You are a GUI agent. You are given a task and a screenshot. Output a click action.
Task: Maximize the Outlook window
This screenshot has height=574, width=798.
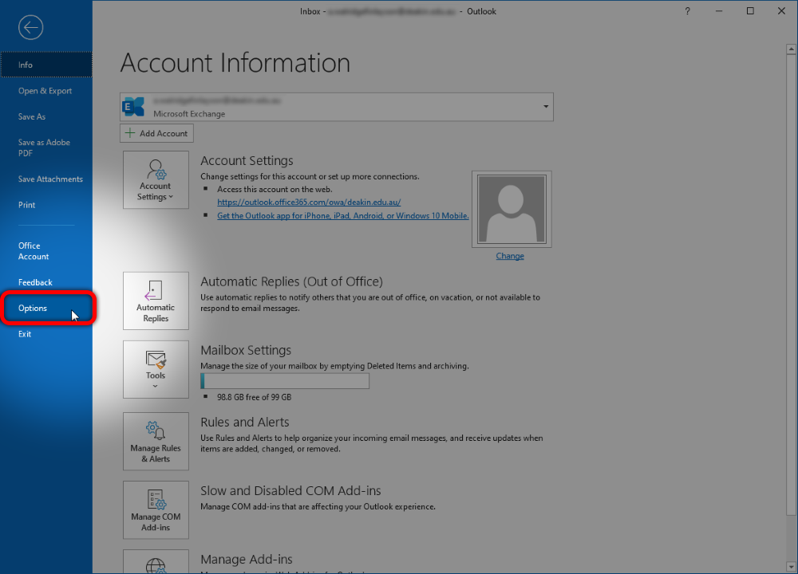[x=750, y=11]
